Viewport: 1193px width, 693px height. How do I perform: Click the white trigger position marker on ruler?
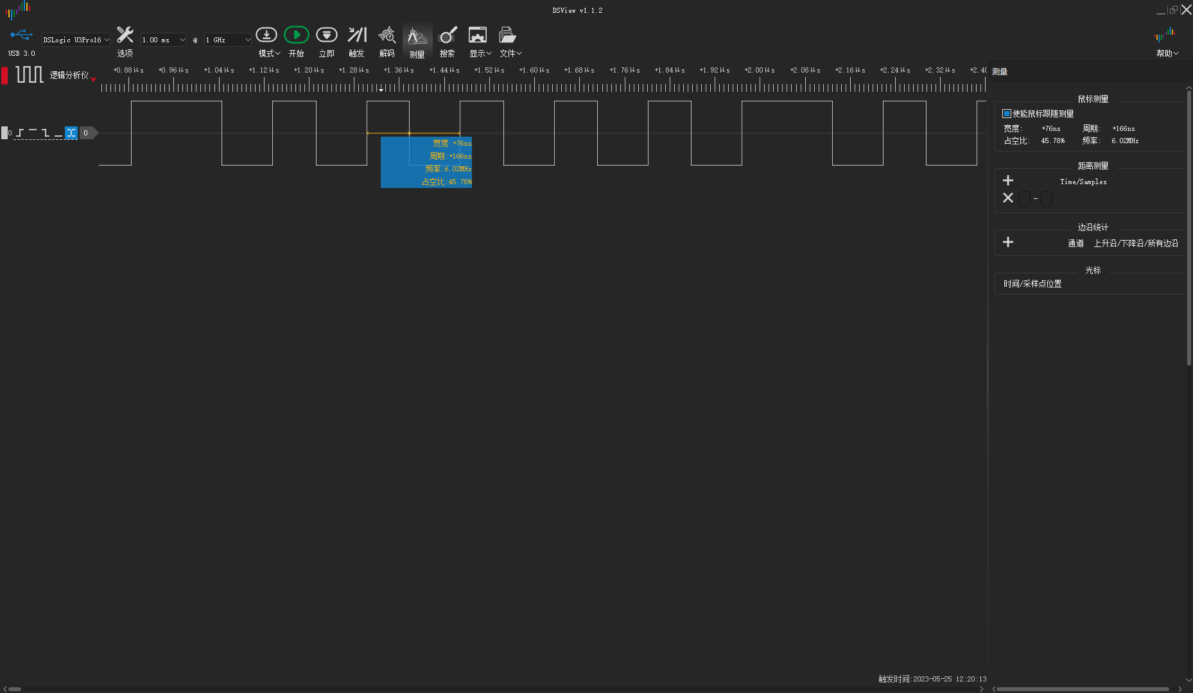[x=381, y=89]
